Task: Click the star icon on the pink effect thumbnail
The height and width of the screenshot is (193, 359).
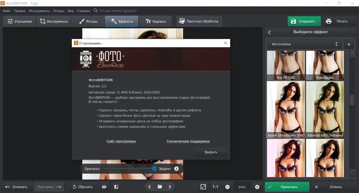Action: point(299,143)
